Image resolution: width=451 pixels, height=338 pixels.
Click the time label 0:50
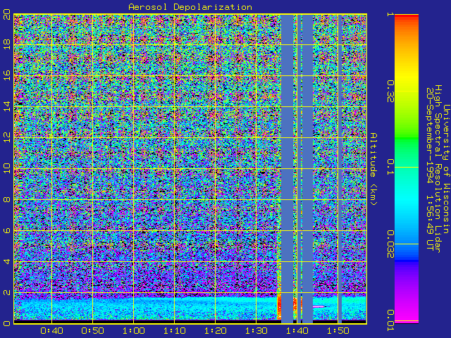click(x=92, y=331)
